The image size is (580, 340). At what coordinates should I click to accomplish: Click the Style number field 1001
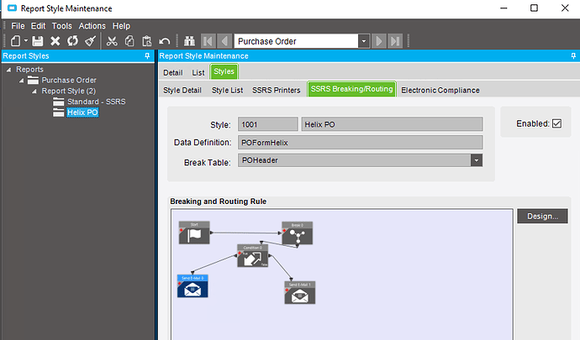point(268,124)
